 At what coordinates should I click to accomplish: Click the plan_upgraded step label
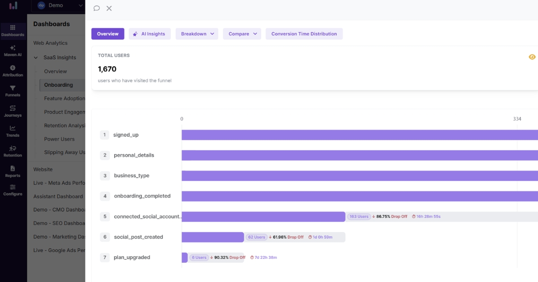(x=132, y=257)
